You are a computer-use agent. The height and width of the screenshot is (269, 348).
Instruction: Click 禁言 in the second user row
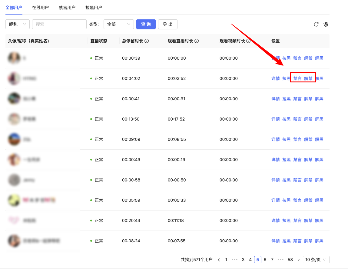[297, 78]
